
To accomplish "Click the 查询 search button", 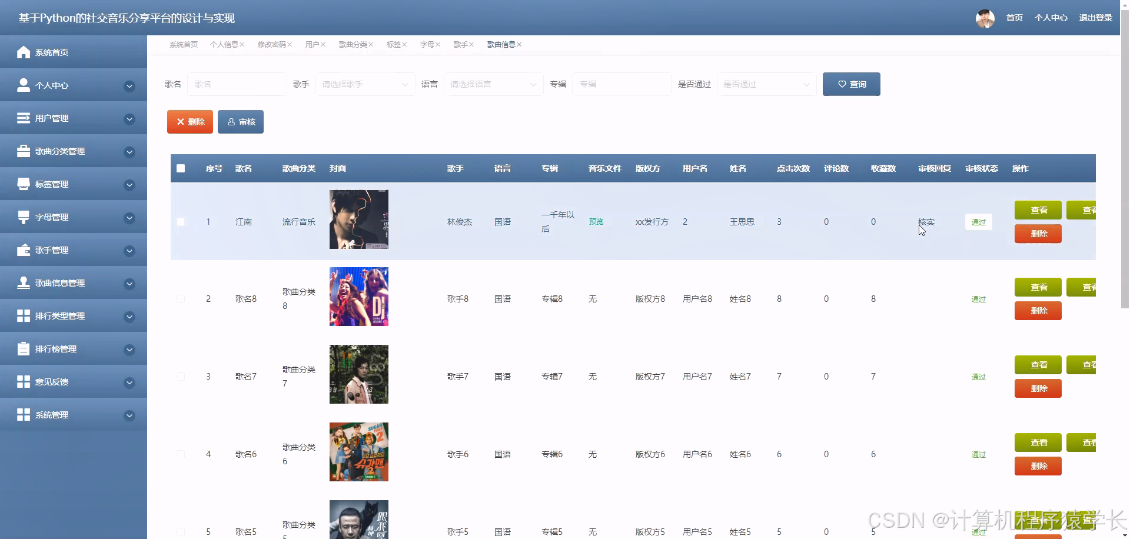I will (852, 84).
